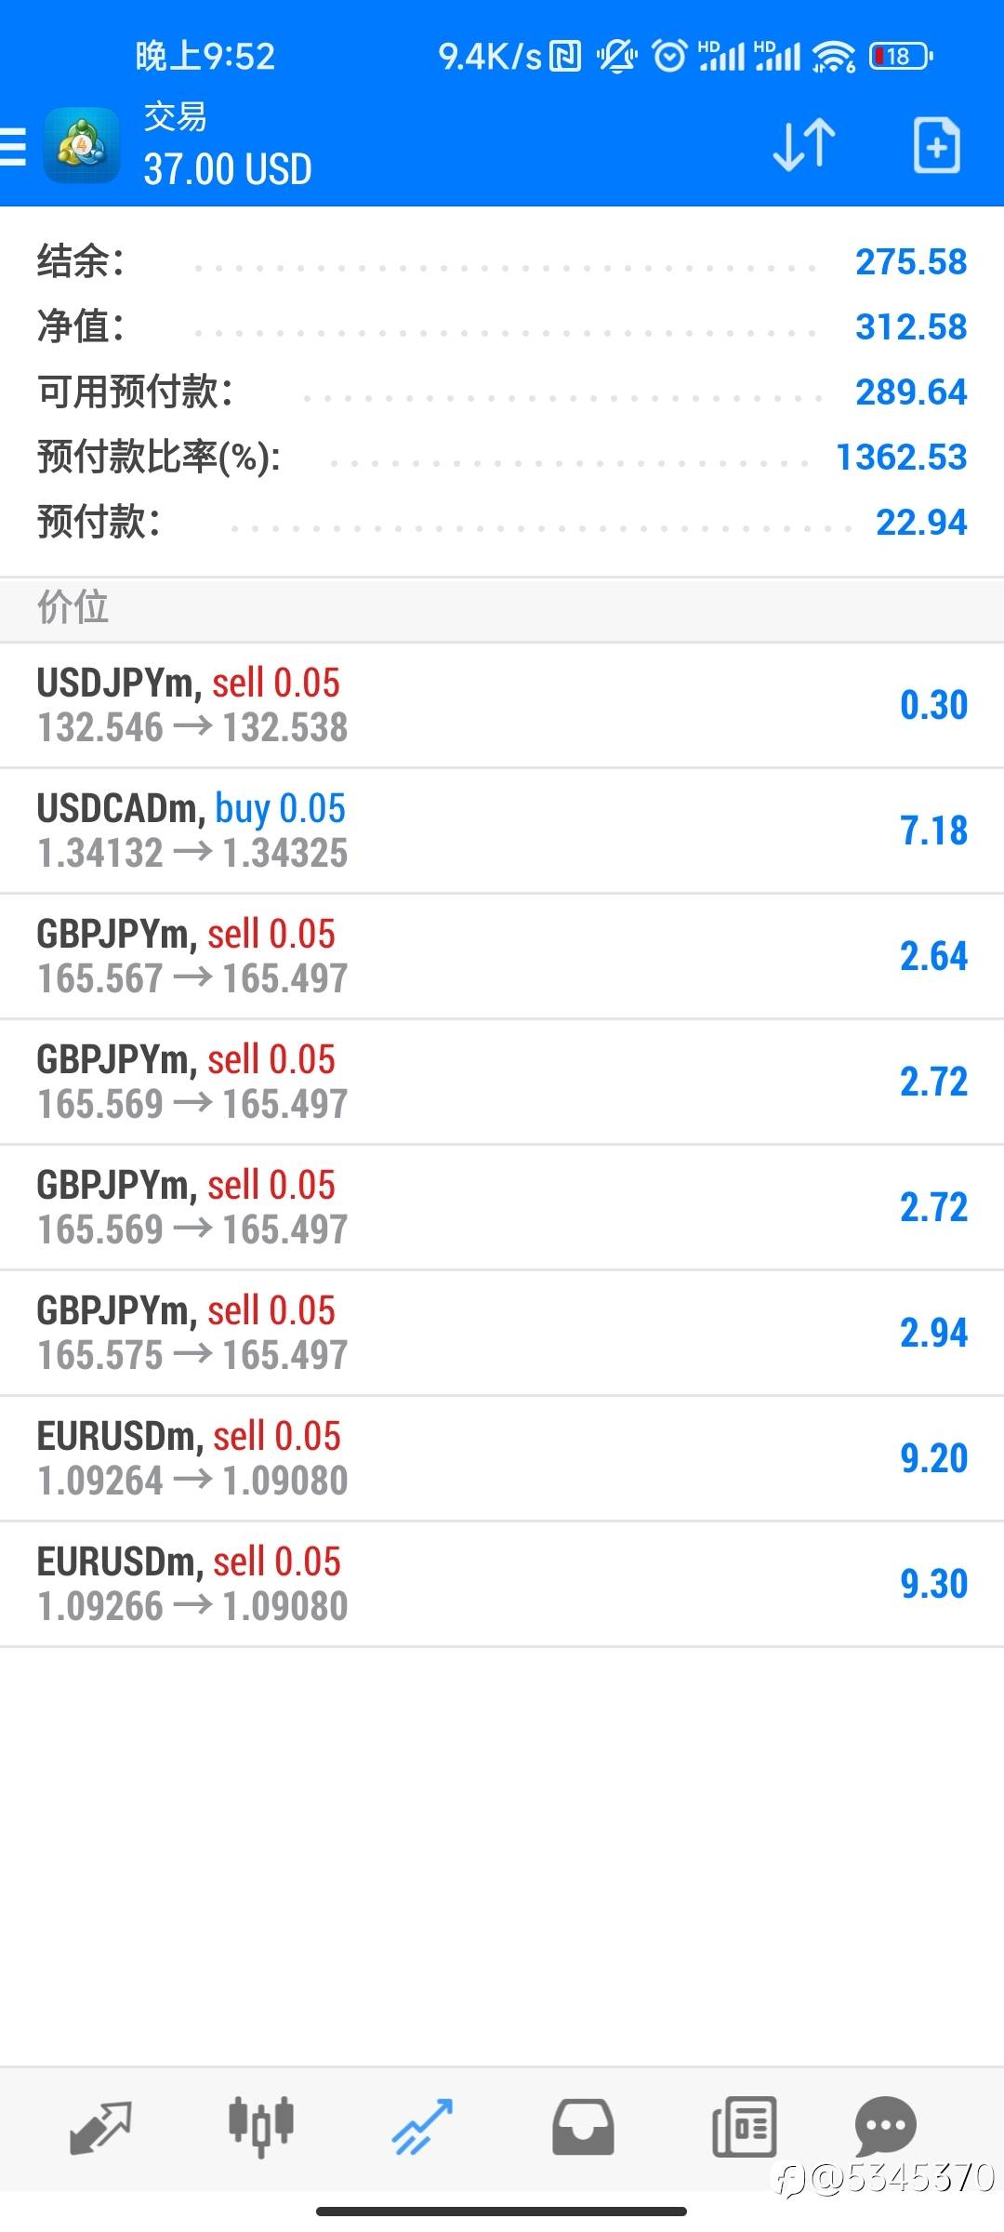This screenshot has width=1004, height=2232.
Task: Select the USDCADm buy 0.05 position
Action: (502, 830)
